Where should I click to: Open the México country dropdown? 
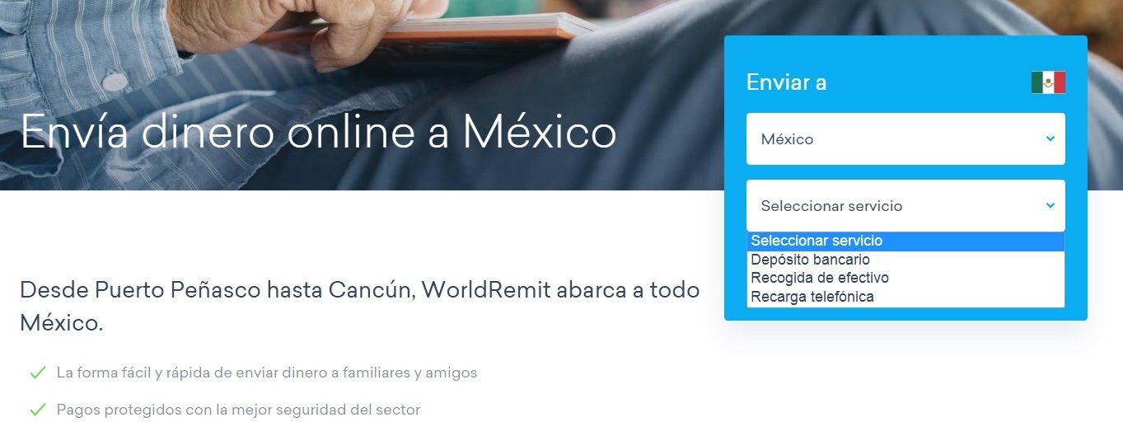(905, 138)
